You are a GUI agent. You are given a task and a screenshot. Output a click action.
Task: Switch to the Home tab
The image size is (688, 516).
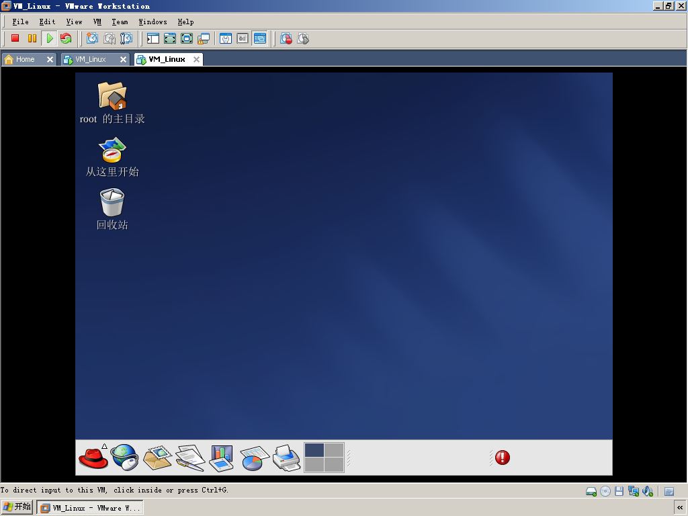[25, 59]
